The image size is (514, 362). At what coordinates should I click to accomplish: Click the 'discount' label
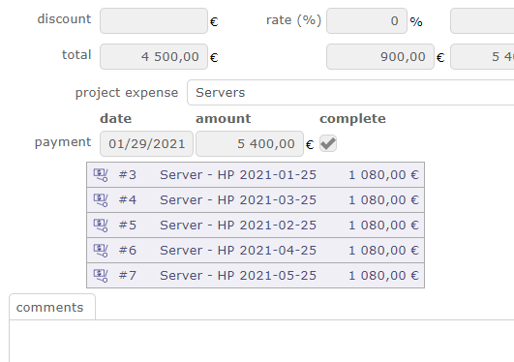click(x=64, y=19)
